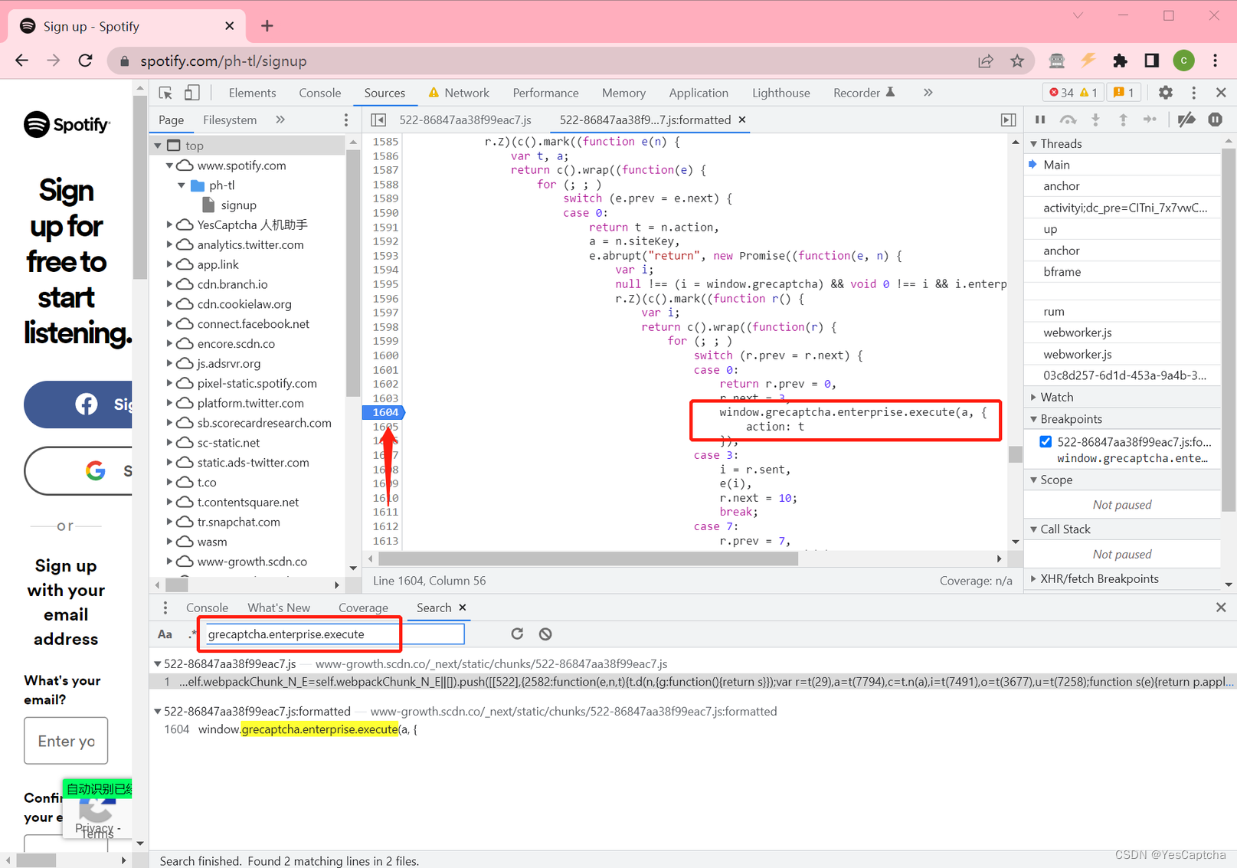
Task: Step into next function call icon
Action: 1095,120
